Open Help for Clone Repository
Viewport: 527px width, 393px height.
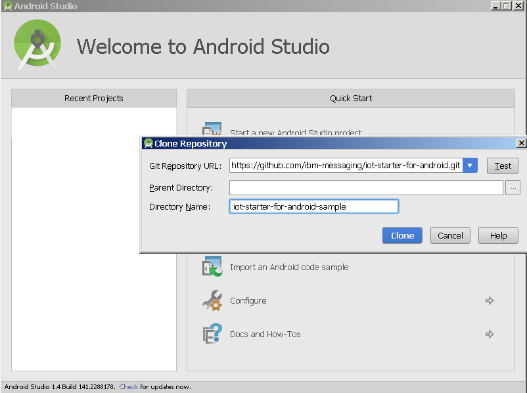click(498, 235)
